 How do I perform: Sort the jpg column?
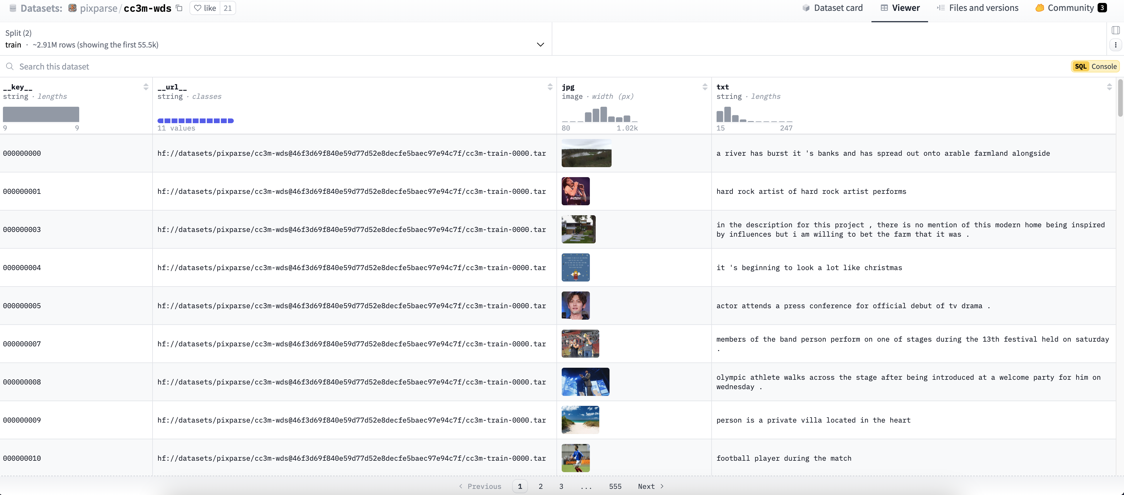point(705,87)
